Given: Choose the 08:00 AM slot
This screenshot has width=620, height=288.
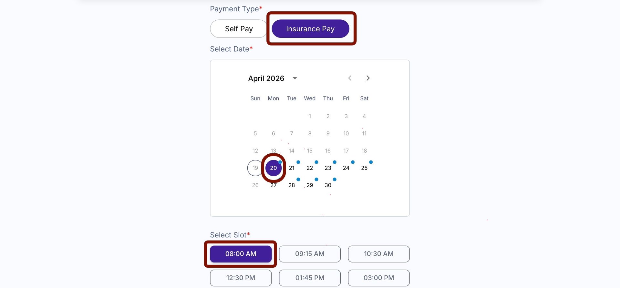Looking at the screenshot, I should (x=241, y=254).
